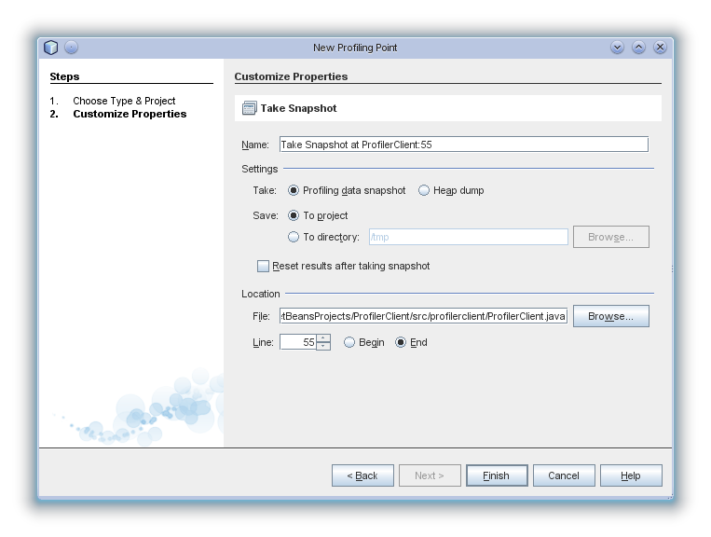Click the Take: label
Screen dimensions: 711x537
265,190
